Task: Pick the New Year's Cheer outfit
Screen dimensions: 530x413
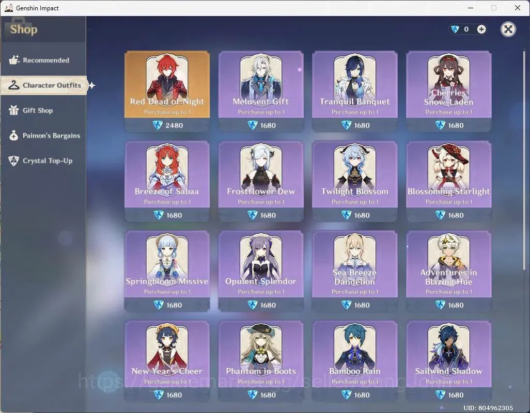Action: pos(167,361)
